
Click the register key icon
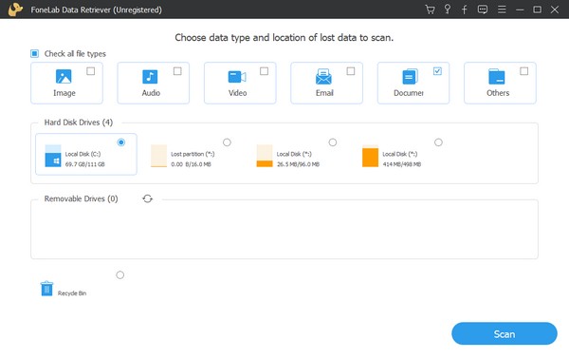tap(448, 9)
